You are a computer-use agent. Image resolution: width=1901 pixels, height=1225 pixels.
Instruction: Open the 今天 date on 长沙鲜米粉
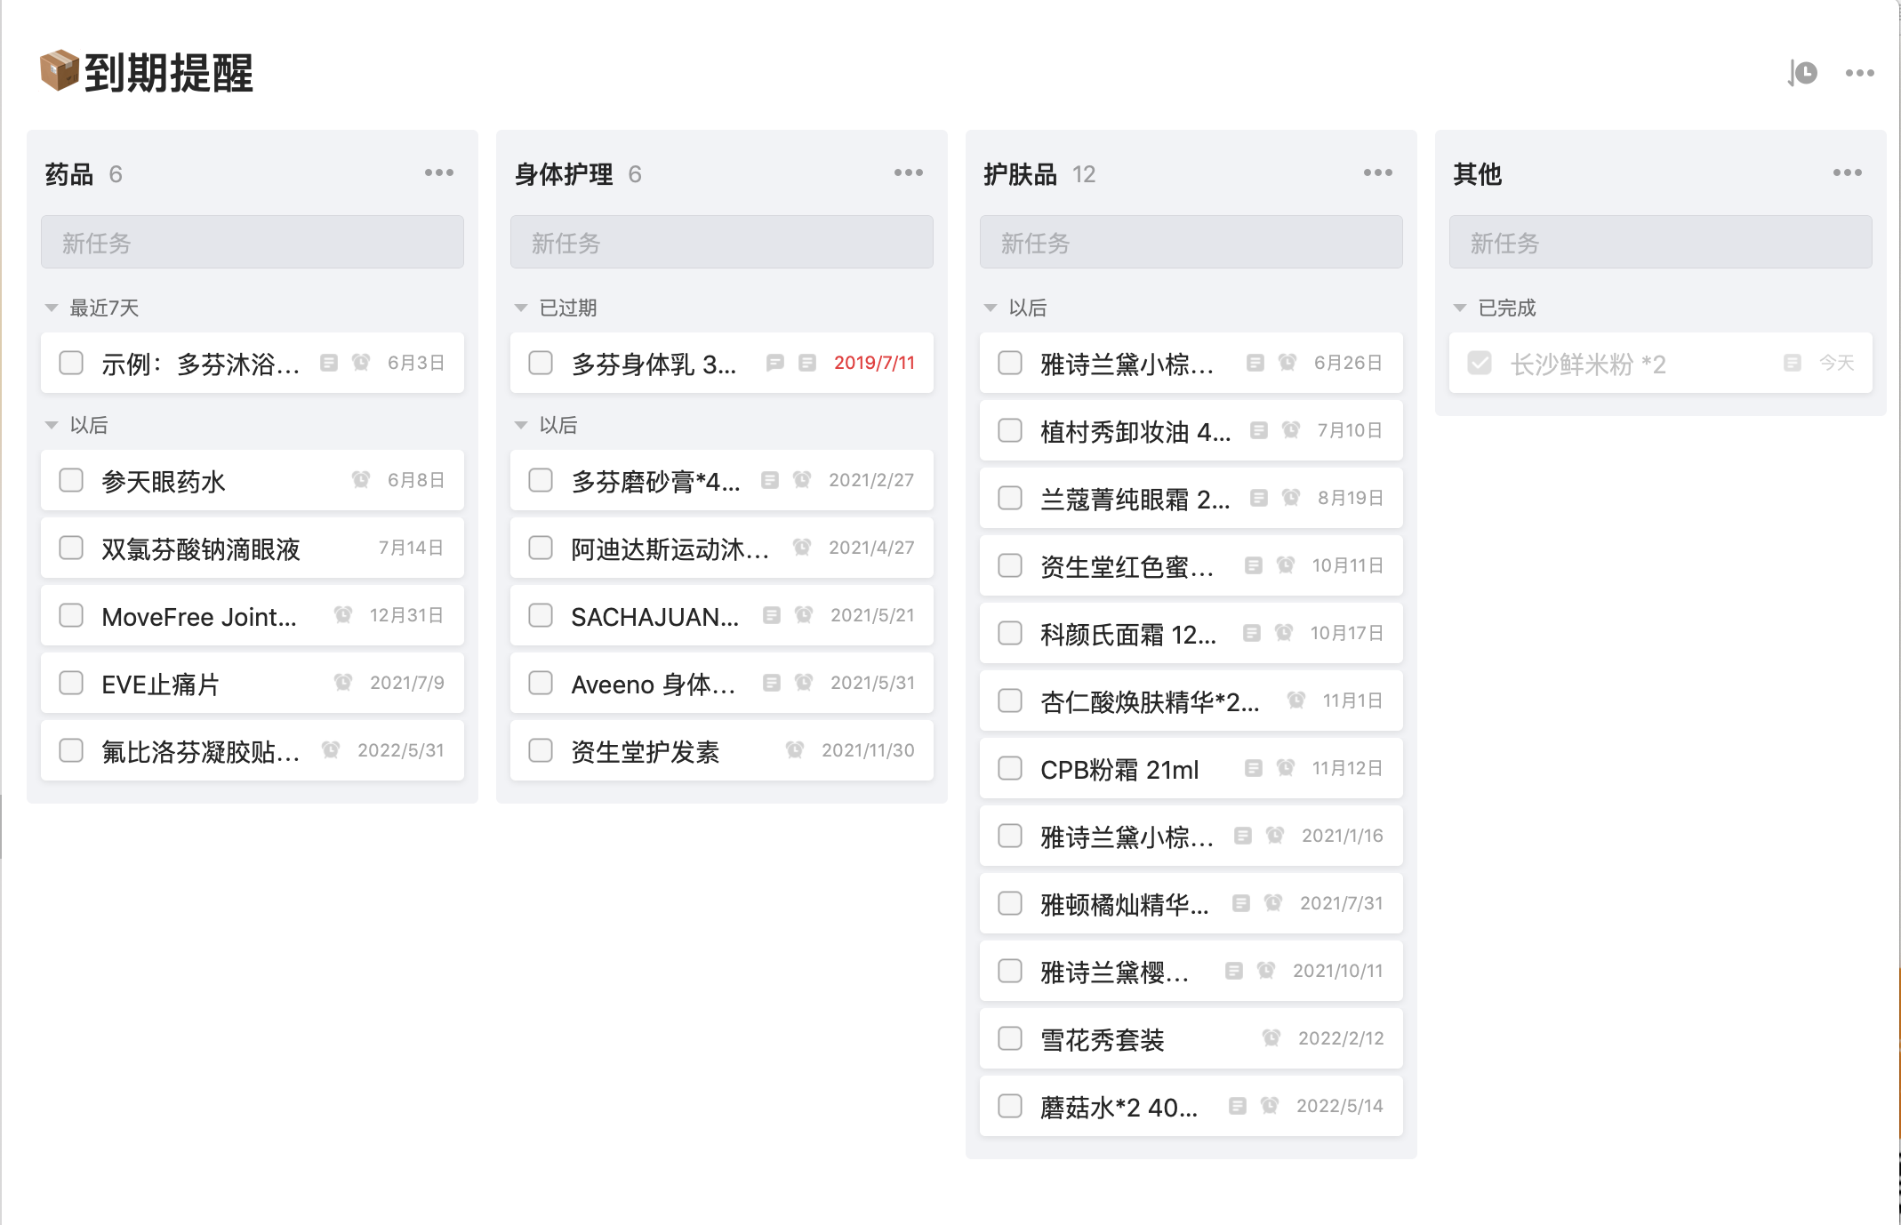click(x=1837, y=363)
